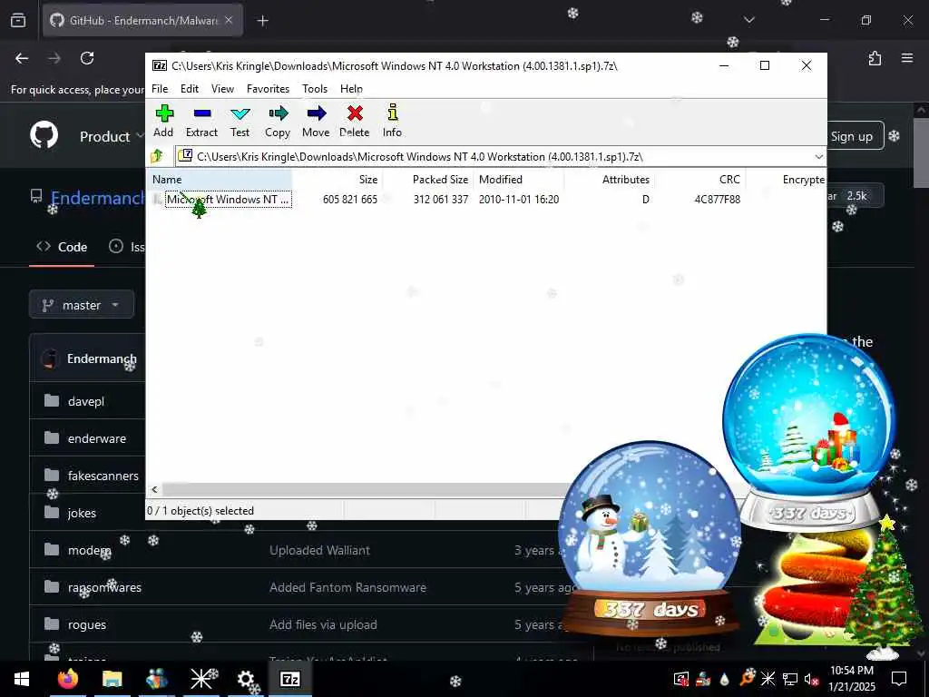This screenshot has width=929, height=697.
Task: Click the Added Fantom Ransomware commit message
Action: (347, 587)
